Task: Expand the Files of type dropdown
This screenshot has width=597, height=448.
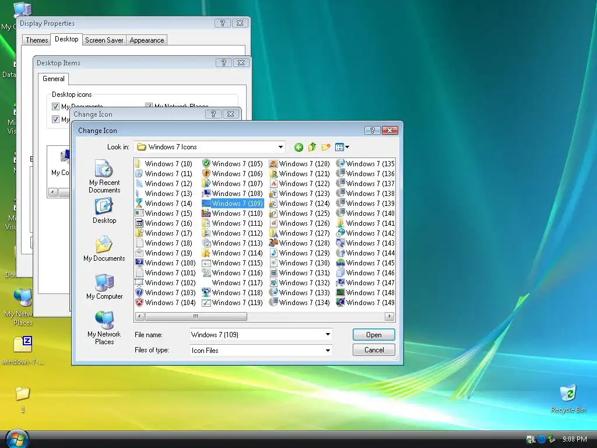Action: [328, 350]
